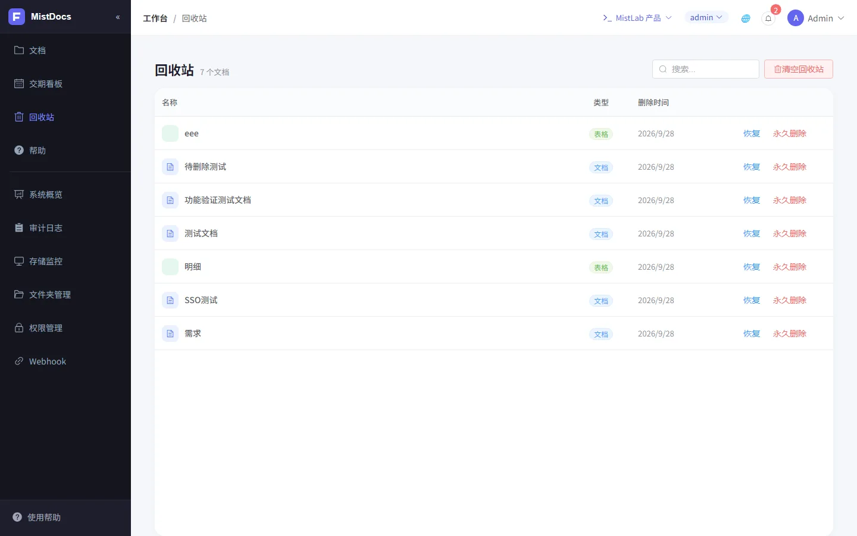Permanently delete 功能验证测试文档
Screen dimensions: 857x536
tap(790, 200)
